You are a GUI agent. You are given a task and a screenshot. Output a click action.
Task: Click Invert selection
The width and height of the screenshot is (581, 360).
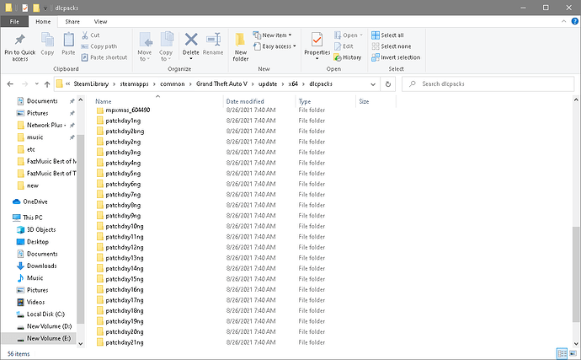click(x=396, y=57)
